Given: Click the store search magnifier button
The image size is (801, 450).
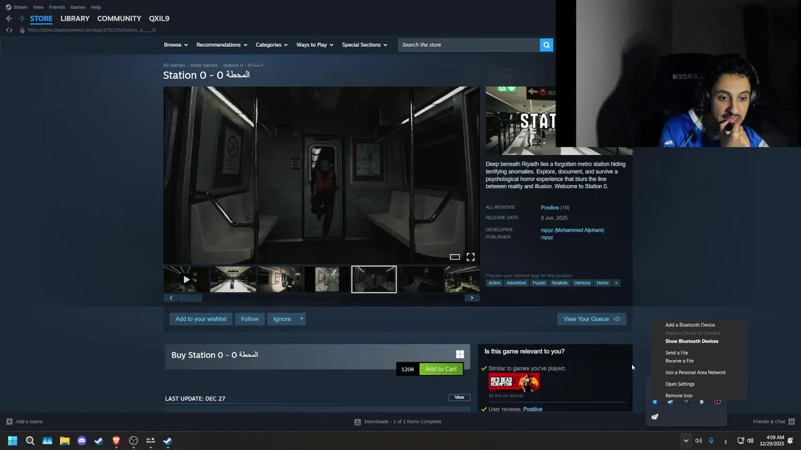Looking at the screenshot, I should 546,45.
